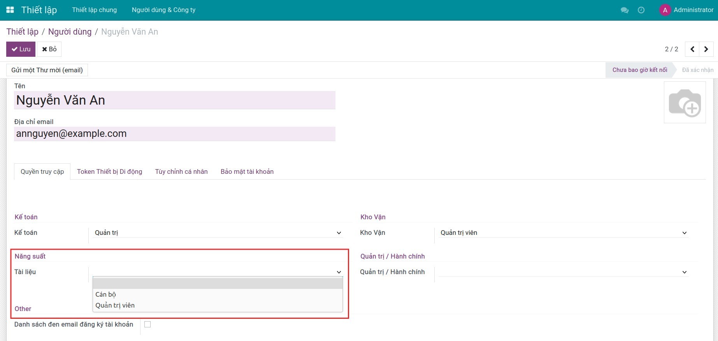The width and height of the screenshot is (718, 341).
Task: Click Gửi một Thư mời (email) button
Action: pos(47,70)
